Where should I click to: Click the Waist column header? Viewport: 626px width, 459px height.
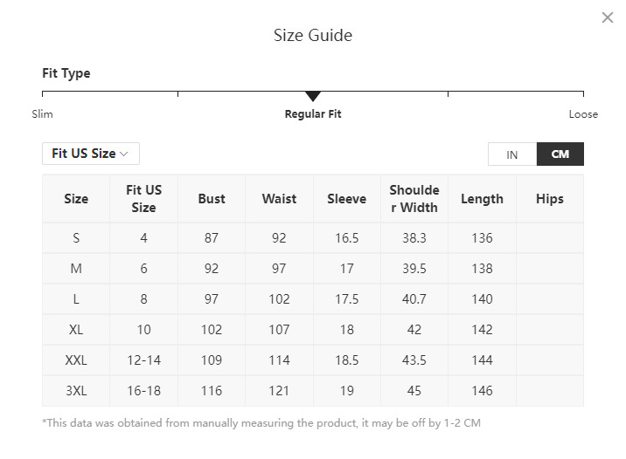coord(279,199)
